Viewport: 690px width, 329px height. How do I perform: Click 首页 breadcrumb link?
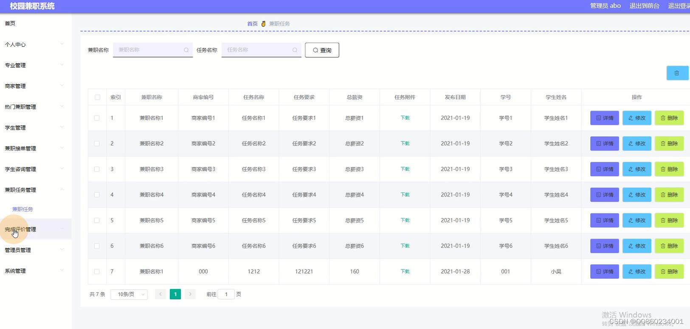pos(252,24)
